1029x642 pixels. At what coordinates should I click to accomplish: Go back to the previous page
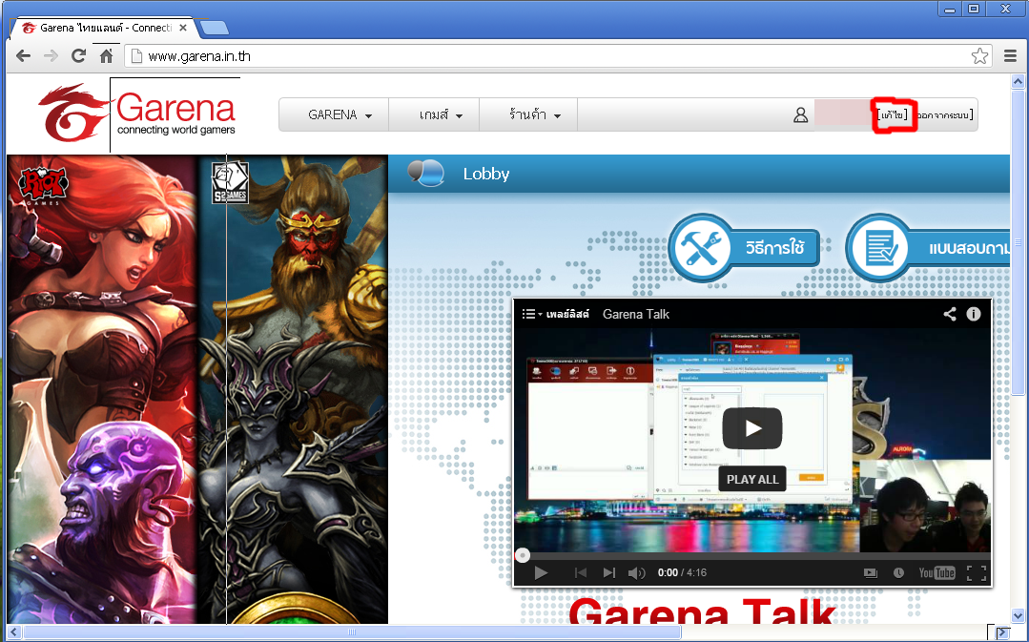24,56
